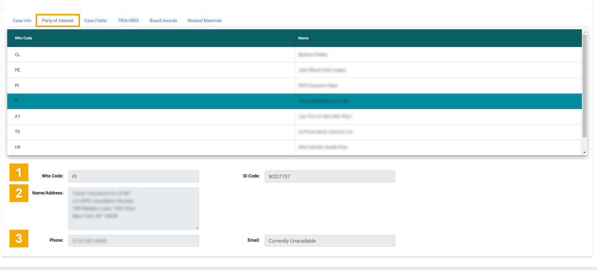
Task: Click the table scrollbar down arrow
Action: click(x=584, y=152)
